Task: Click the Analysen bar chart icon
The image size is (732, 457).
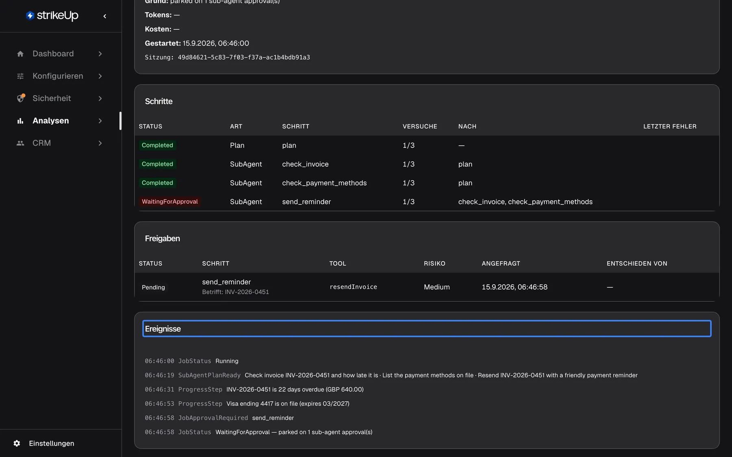Action: [20, 121]
